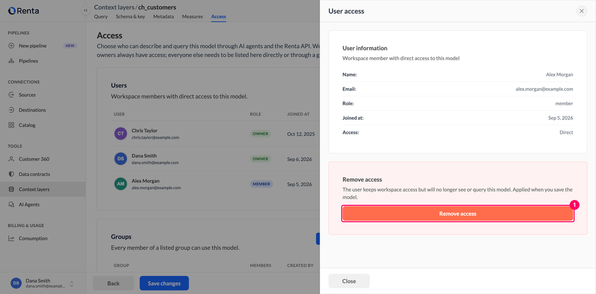Click the orange Remove access button
Viewport: 596px width, 294px height.
457,214
